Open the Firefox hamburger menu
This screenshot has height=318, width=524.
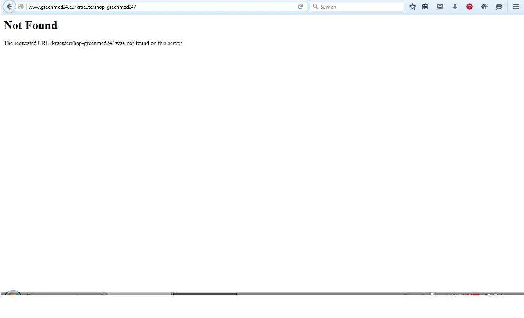pos(516,7)
